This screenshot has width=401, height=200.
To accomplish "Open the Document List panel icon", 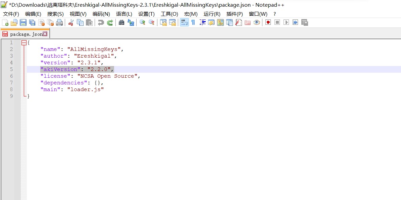I will coord(230,22).
